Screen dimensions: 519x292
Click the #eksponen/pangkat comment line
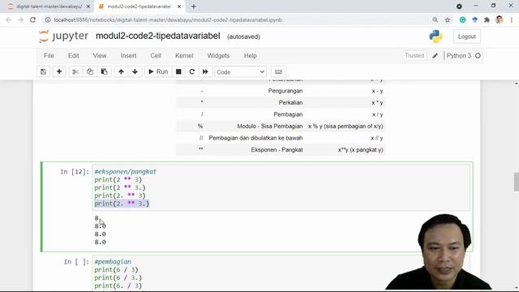[125, 171]
